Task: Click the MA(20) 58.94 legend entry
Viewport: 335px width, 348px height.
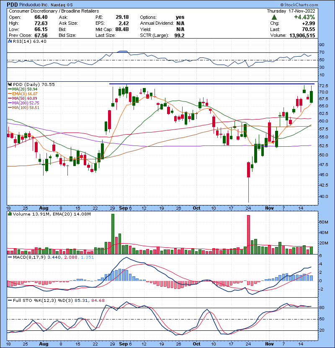Action: click(x=25, y=89)
